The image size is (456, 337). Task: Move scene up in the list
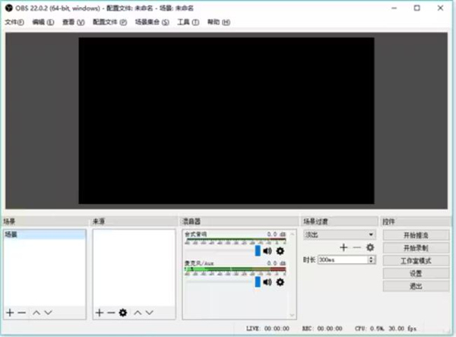click(36, 313)
